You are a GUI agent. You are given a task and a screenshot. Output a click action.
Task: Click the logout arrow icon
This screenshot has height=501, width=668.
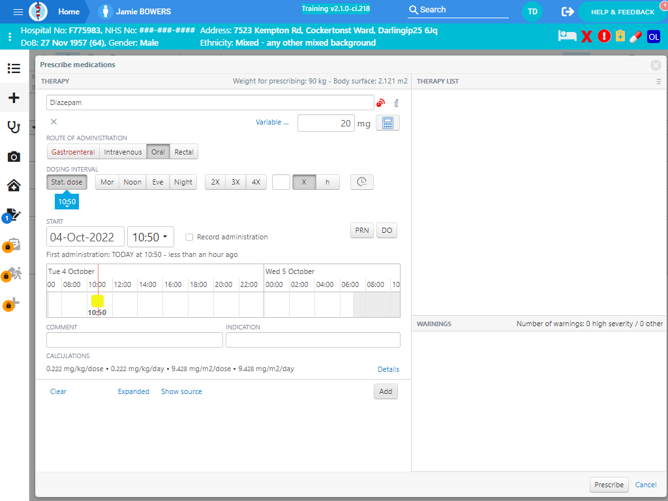pyautogui.click(x=568, y=12)
